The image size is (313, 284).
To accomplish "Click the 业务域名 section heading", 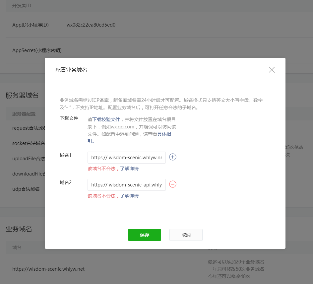I will click(x=19, y=229).
